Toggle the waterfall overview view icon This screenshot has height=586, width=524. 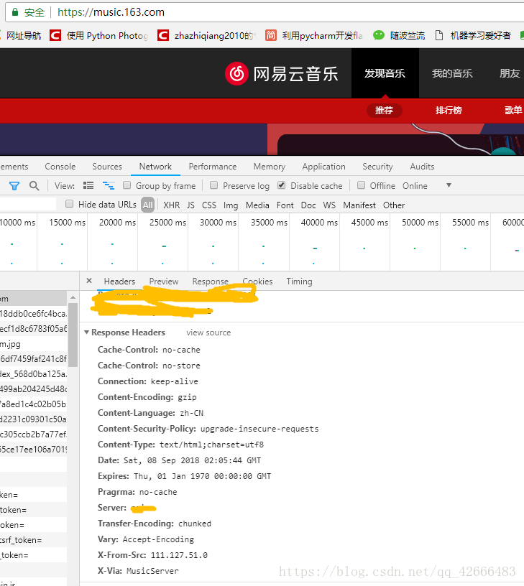coord(109,185)
